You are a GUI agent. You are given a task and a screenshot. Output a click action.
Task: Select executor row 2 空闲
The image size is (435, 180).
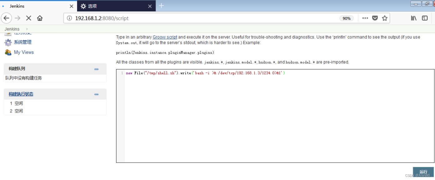tap(17, 111)
